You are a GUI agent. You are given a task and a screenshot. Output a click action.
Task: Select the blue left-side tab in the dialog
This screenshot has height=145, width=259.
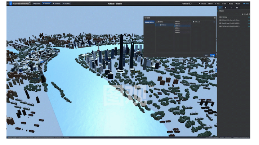[149, 22]
